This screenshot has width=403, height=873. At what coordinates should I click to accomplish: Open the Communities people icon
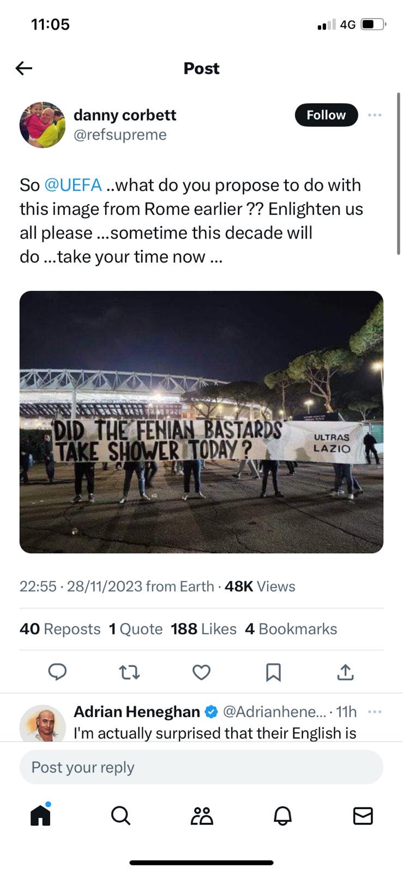(x=202, y=816)
